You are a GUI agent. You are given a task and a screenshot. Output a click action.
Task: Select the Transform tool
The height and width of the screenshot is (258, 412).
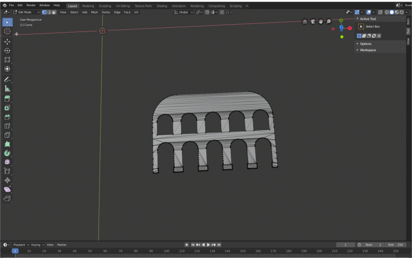[7, 69]
